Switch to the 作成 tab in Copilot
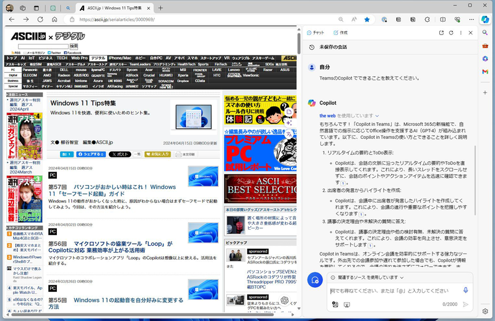 (x=340, y=32)
